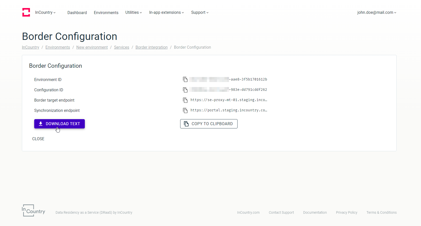Close the Border Configuration panel
Viewport: 421px width, 226px height.
(x=38, y=139)
